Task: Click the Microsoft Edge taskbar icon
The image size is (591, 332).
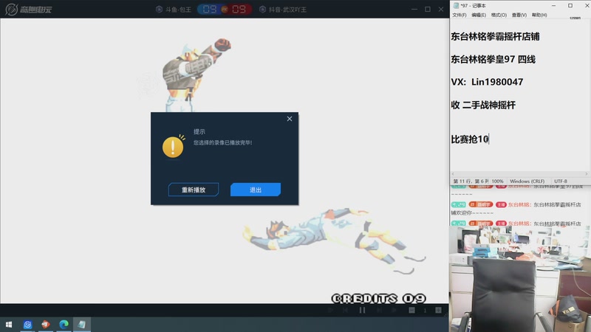Action: coord(64,324)
